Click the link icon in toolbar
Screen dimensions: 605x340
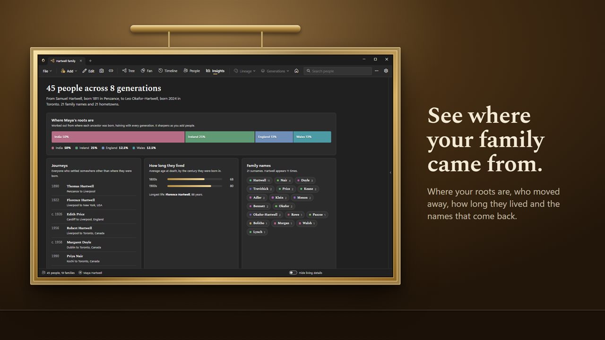click(x=111, y=71)
